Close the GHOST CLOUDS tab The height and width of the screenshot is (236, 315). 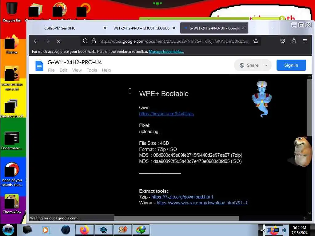(x=174, y=28)
